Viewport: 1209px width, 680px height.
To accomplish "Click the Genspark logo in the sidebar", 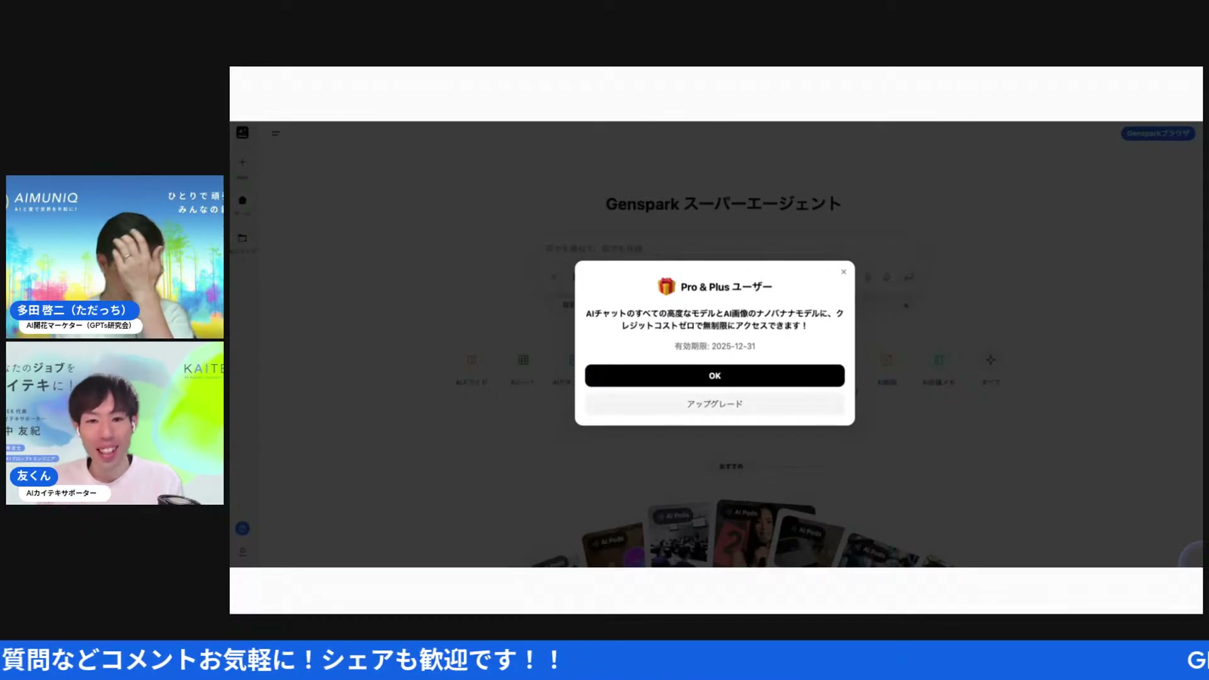I will [242, 132].
